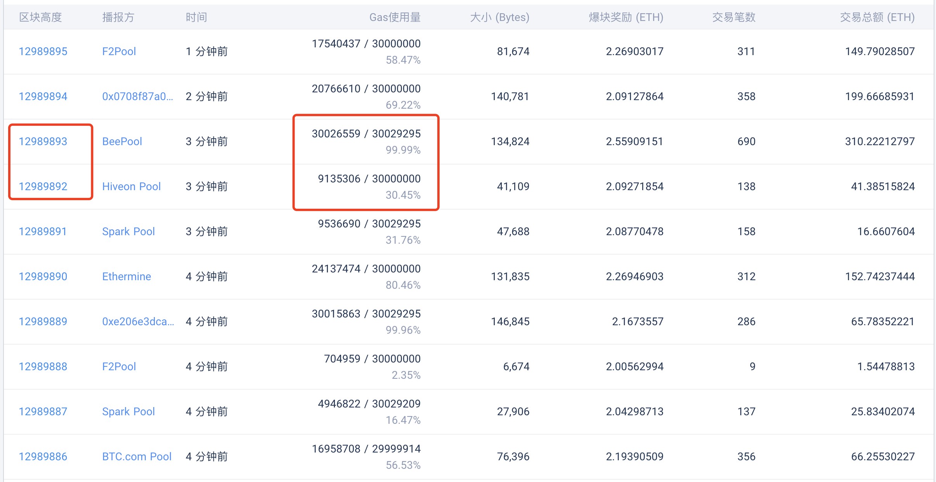Select gas value 17540437 / 30000000
The image size is (936, 482).
366,43
